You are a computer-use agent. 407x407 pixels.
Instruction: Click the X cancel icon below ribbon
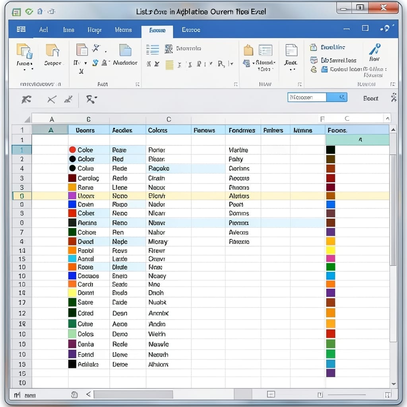click(52, 99)
